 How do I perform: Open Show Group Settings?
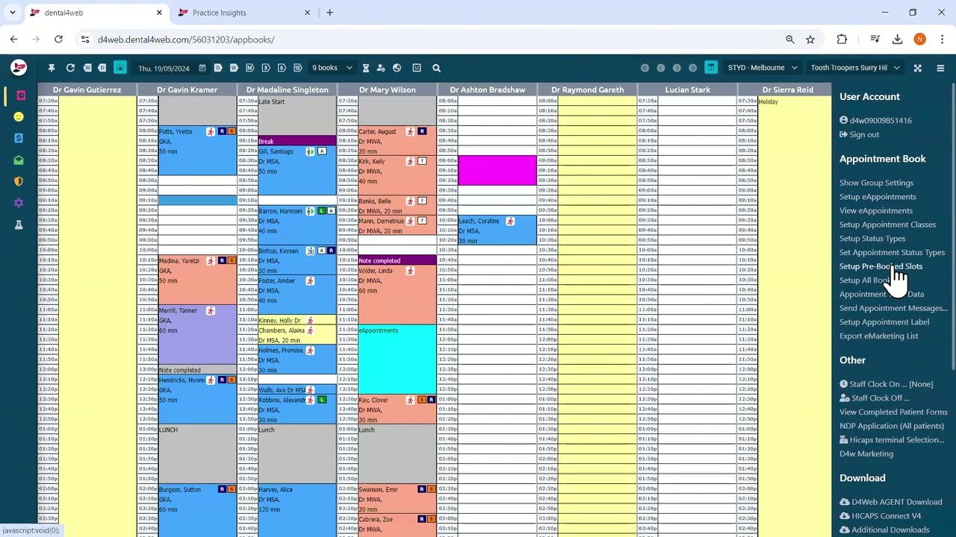876,183
